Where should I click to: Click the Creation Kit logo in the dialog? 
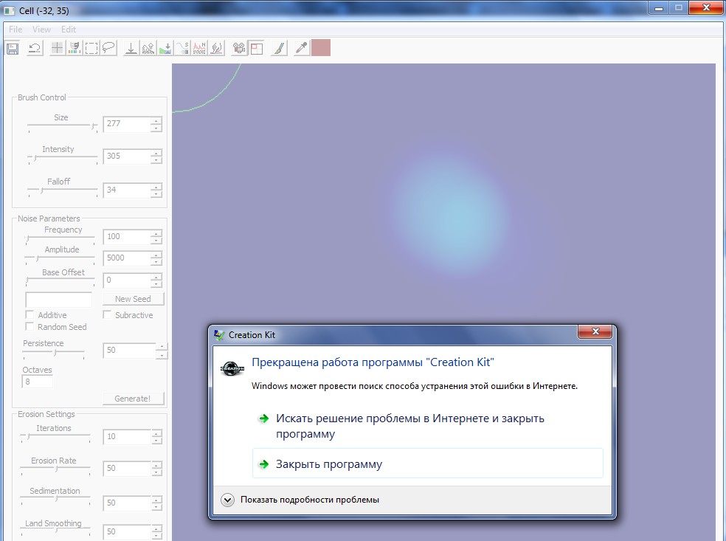(232, 369)
